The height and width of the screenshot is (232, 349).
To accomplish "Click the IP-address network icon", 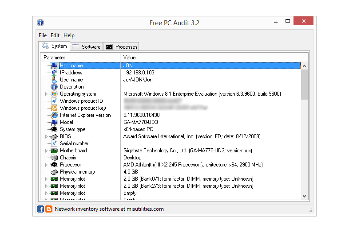I will [54, 73].
